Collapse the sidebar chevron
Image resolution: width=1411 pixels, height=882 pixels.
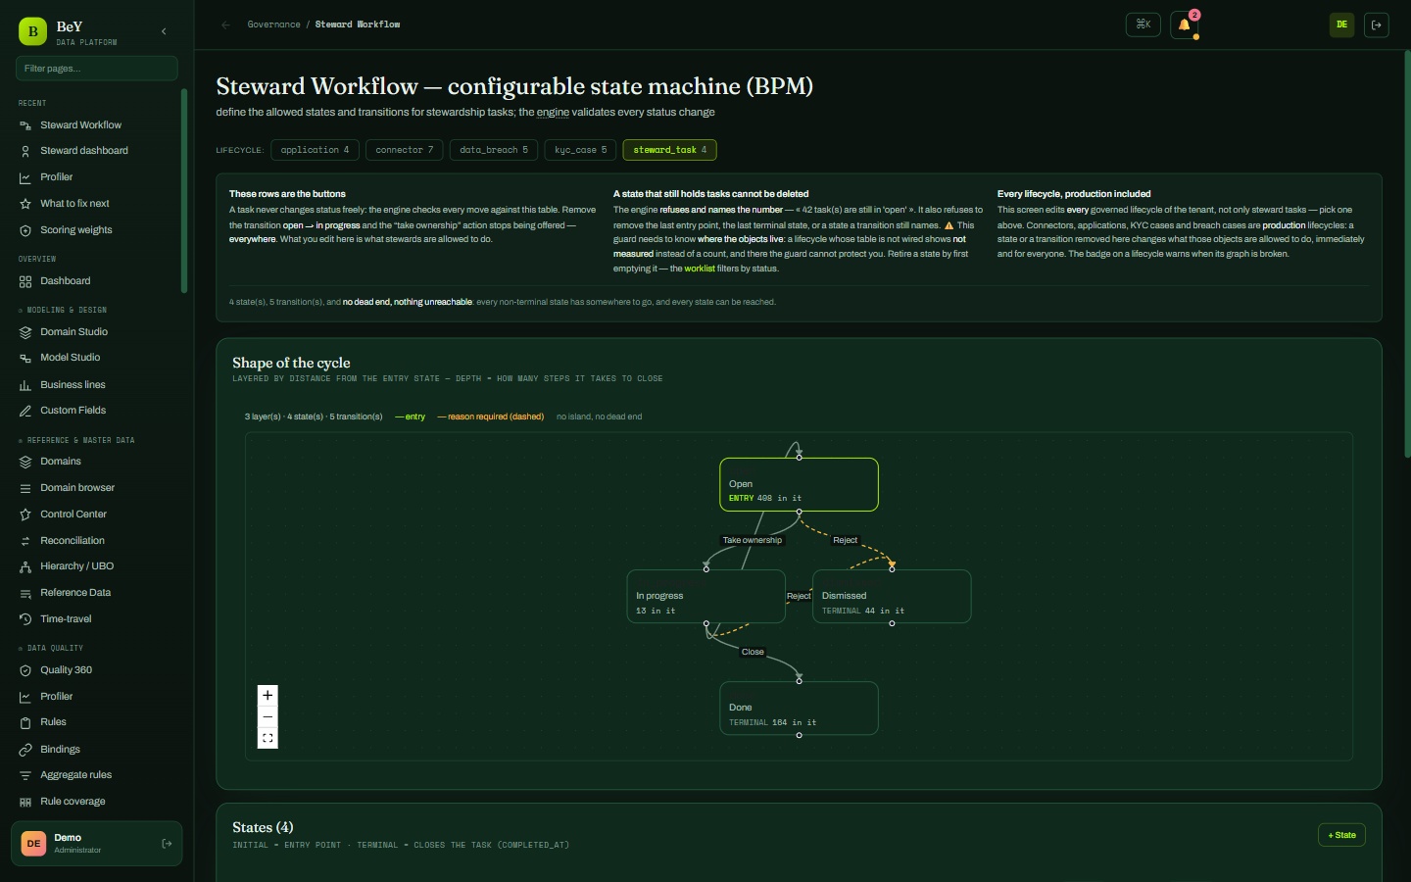tap(164, 31)
